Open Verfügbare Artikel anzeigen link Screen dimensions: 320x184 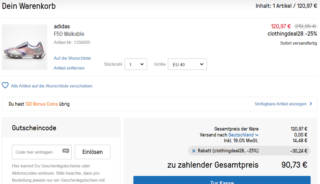pos(280,104)
